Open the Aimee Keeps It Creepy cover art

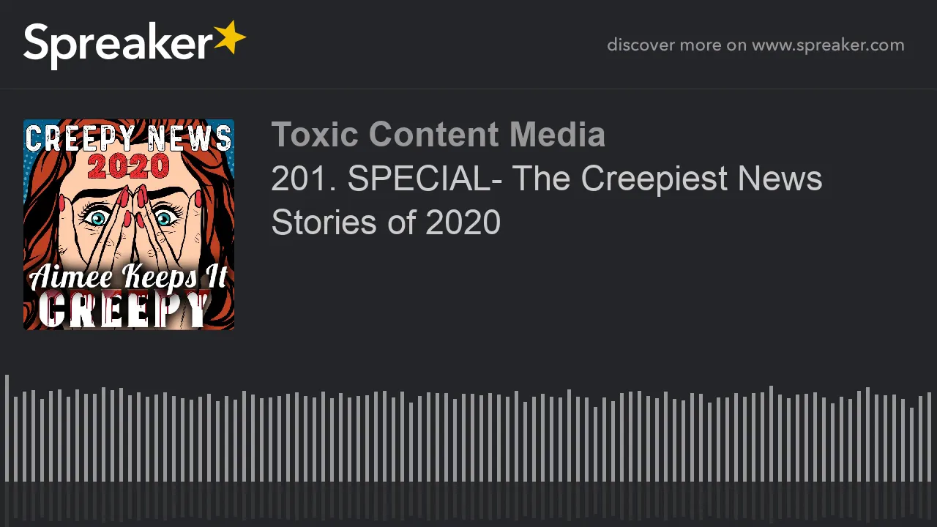129,225
